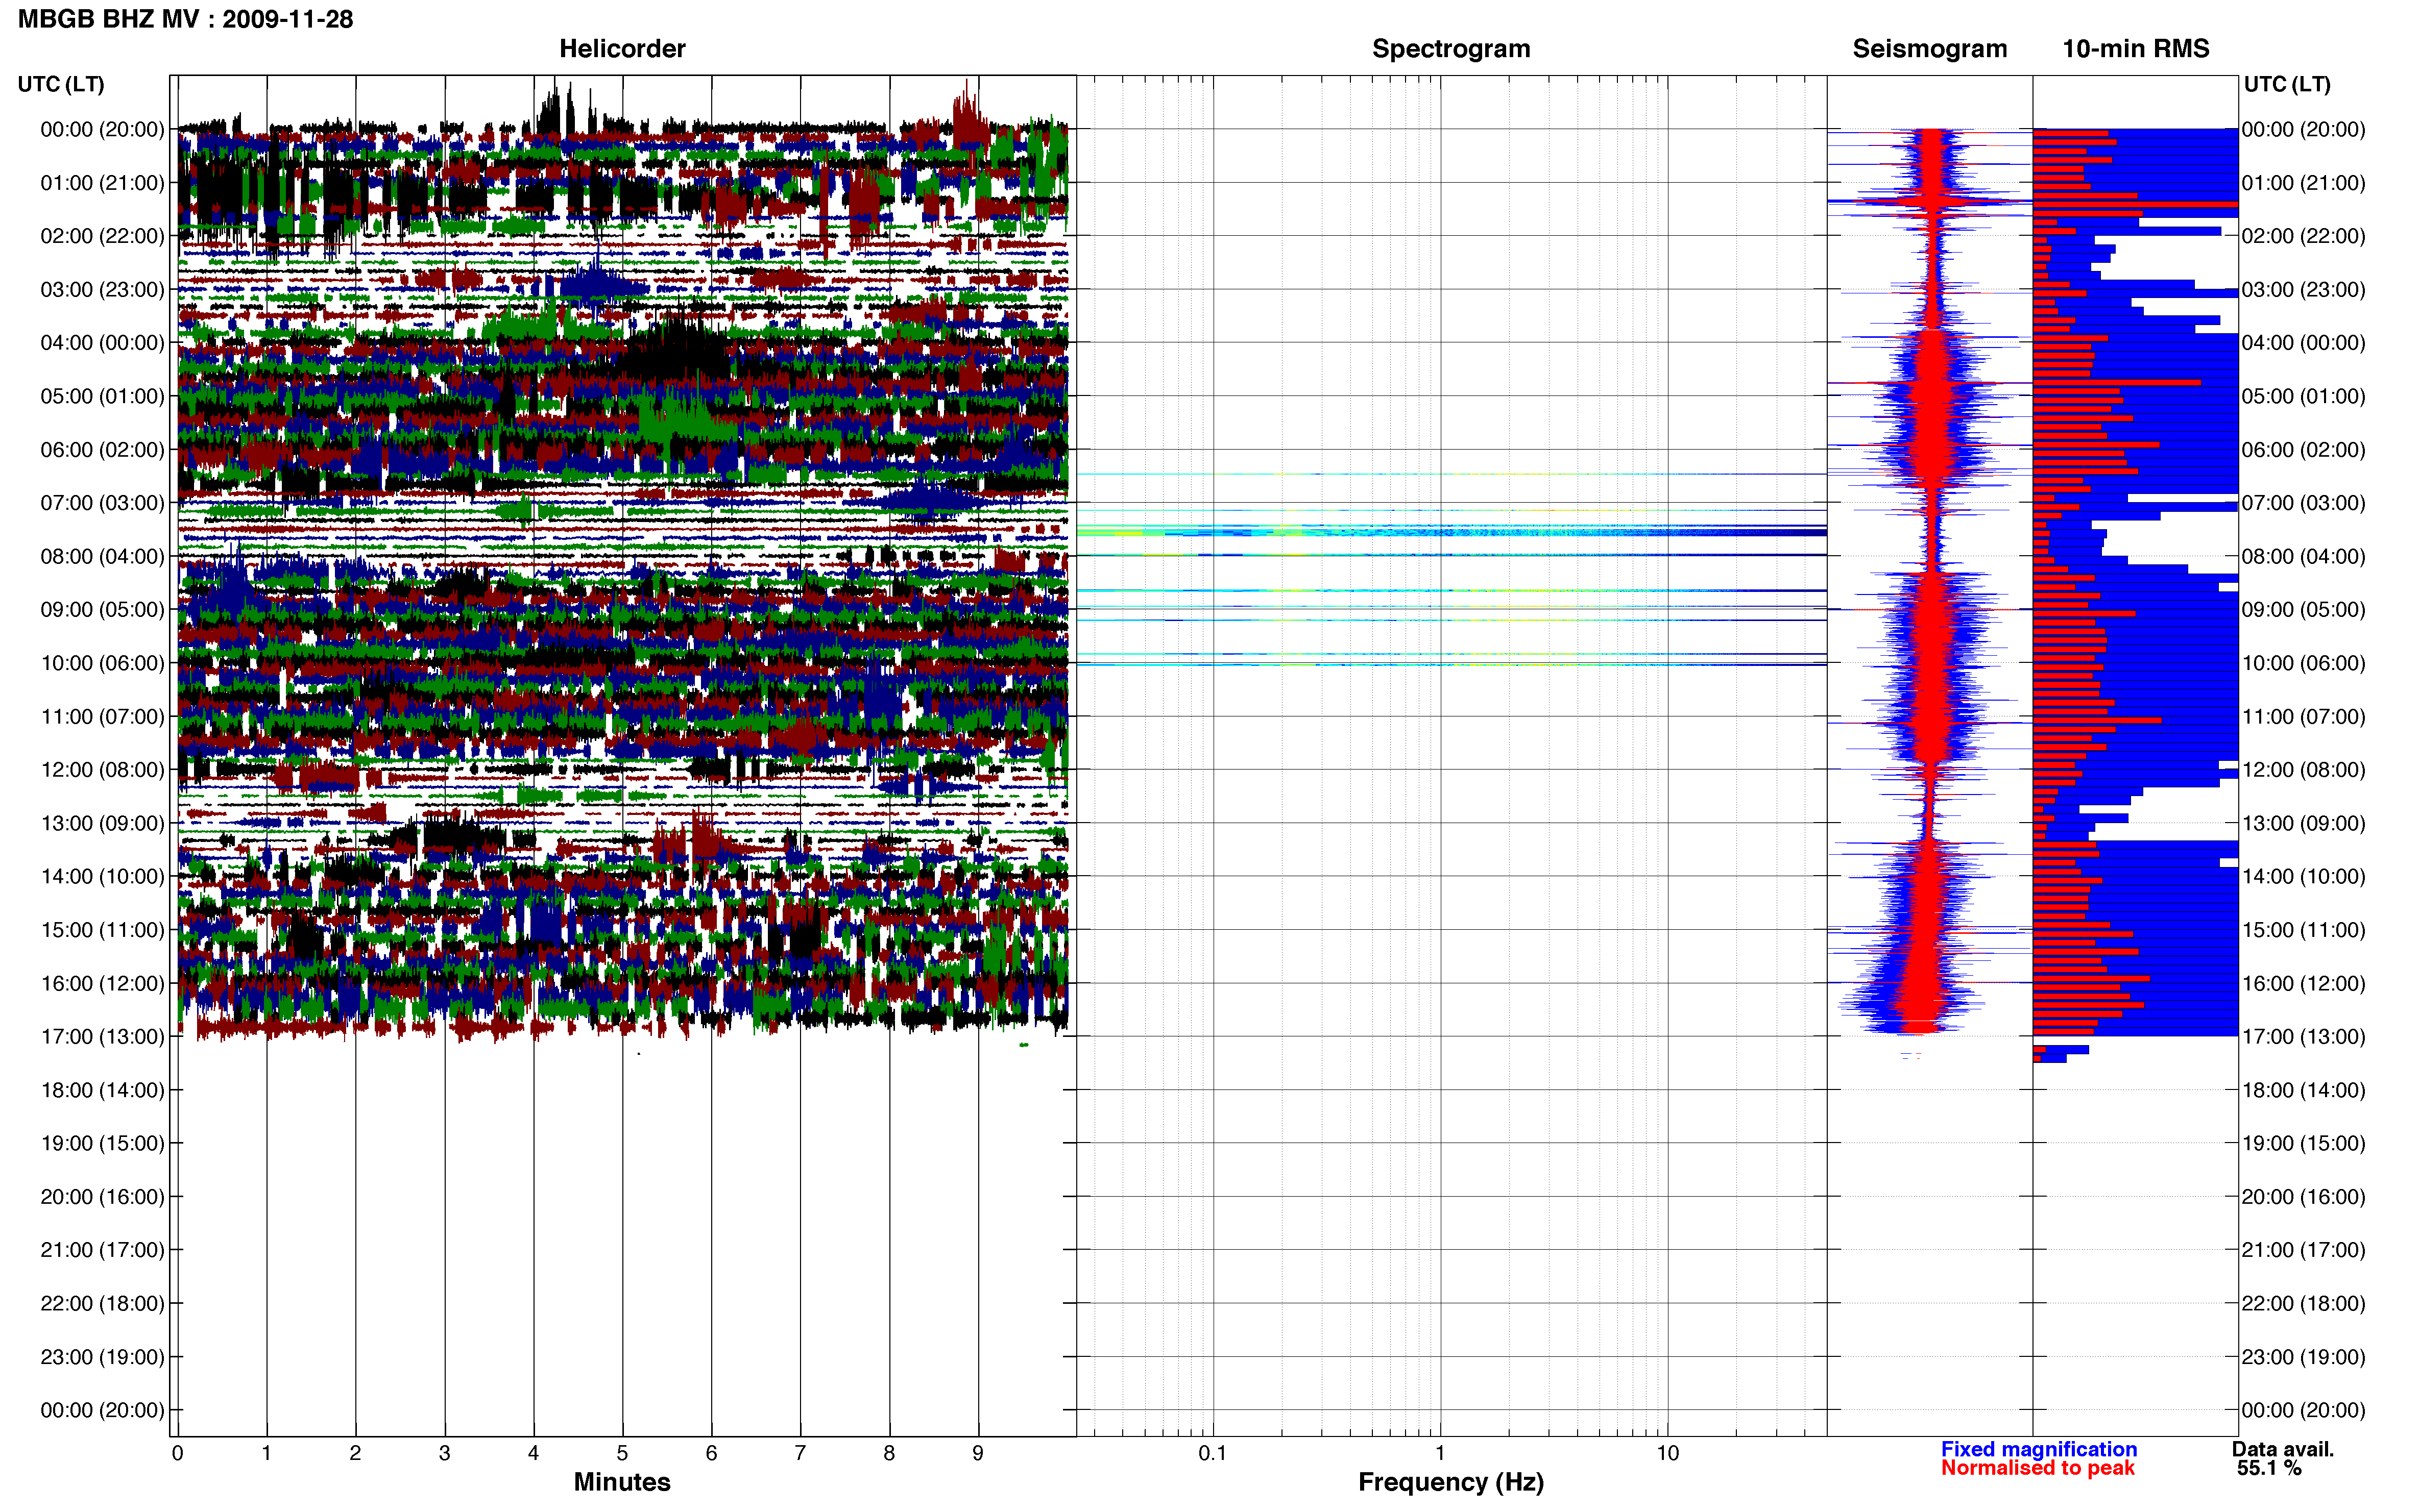Click the right '23:00 (19:00)' time label
The image size is (2420, 1512).
tap(2303, 1357)
